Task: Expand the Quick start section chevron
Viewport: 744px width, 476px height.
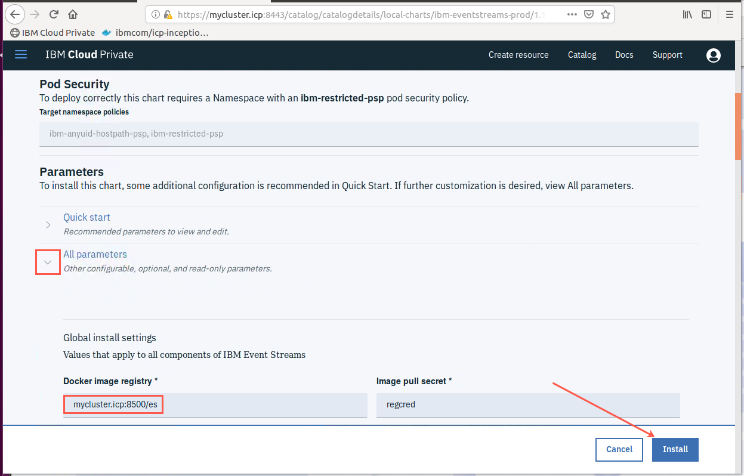Action: pyautogui.click(x=48, y=225)
